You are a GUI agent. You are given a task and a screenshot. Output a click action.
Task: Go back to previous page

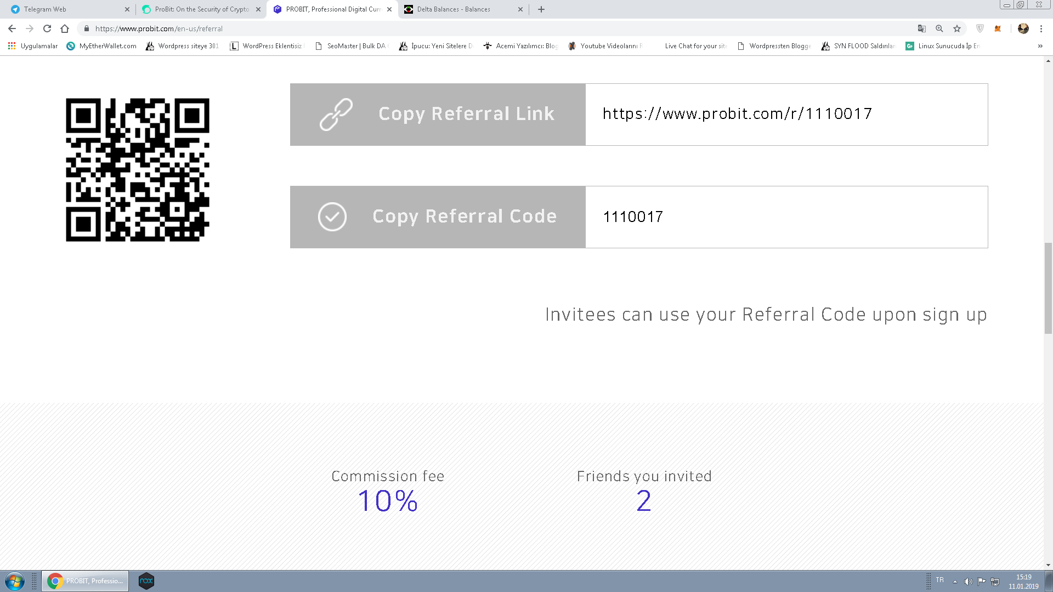tap(12, 29)
